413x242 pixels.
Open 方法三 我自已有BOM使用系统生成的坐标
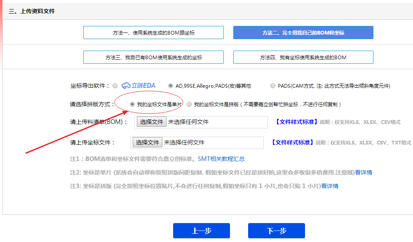153,58
